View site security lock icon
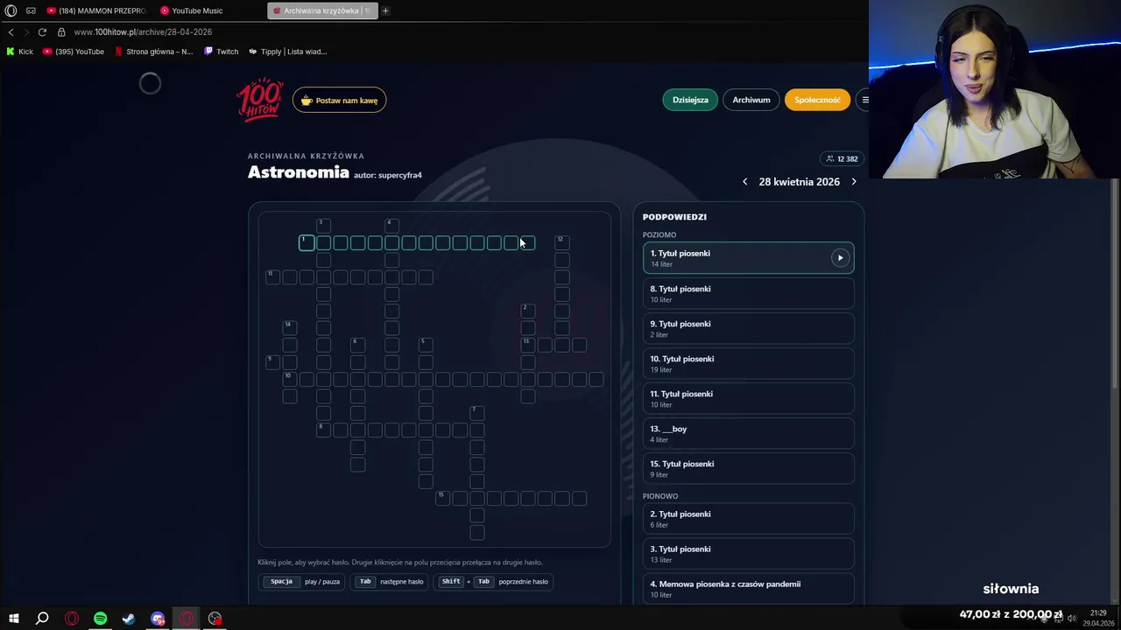Viewport: 1121px width, 630px height. 61,31
